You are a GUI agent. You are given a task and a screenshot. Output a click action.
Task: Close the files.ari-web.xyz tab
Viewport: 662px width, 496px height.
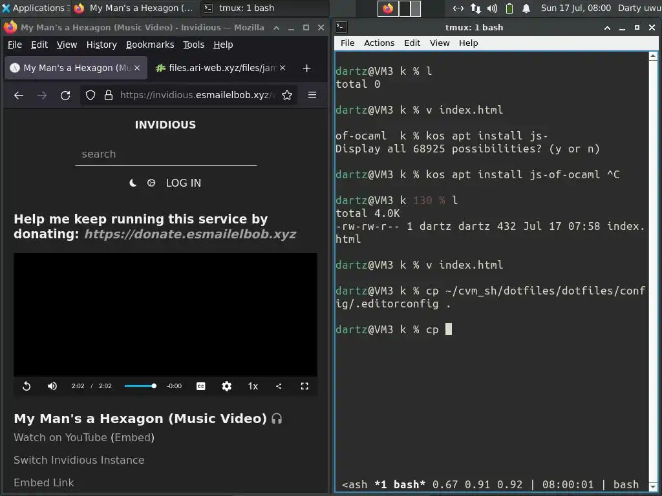coord(283,68)
